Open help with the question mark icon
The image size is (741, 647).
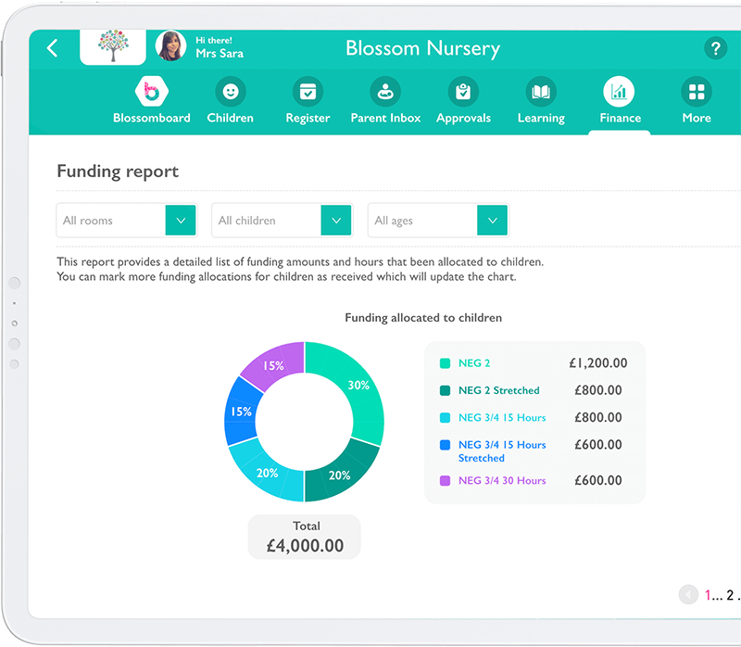[715, 48]
